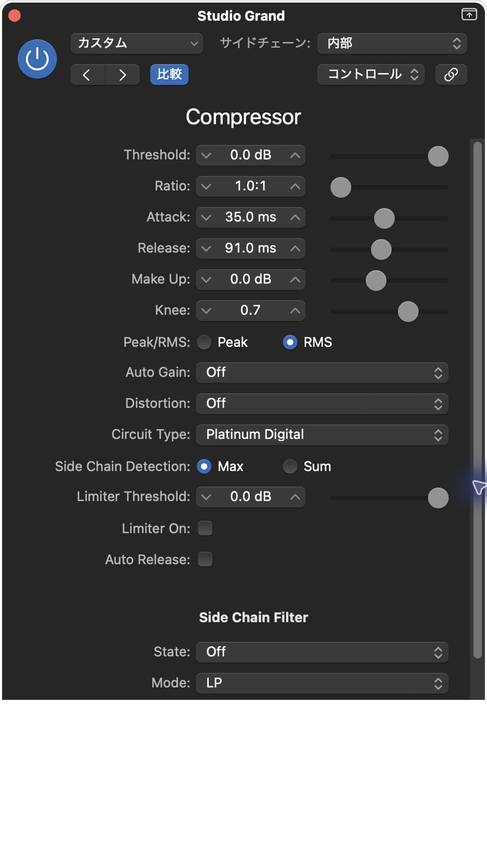Click the Threshold slider knob
Image resolution: width=487 pixels, height=851 pixels.
[x=438, y=156]
